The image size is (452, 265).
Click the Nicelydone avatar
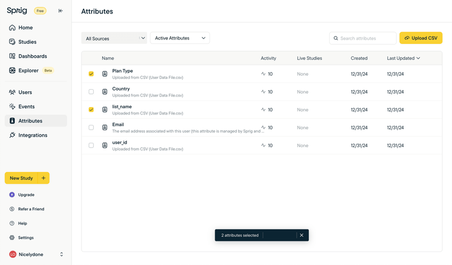12,254
